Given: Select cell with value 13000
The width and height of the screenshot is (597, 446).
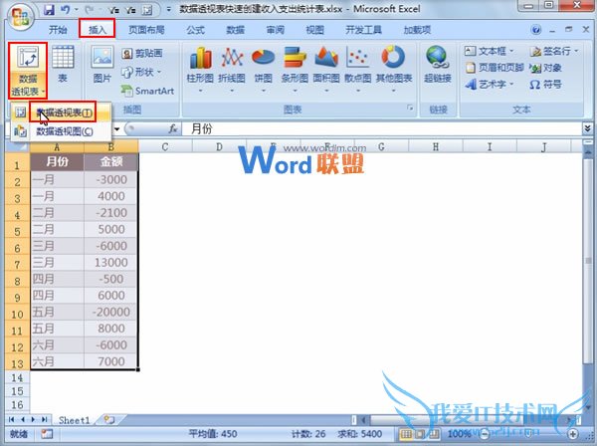Looking at the screenshot, I should coord(110,263).
